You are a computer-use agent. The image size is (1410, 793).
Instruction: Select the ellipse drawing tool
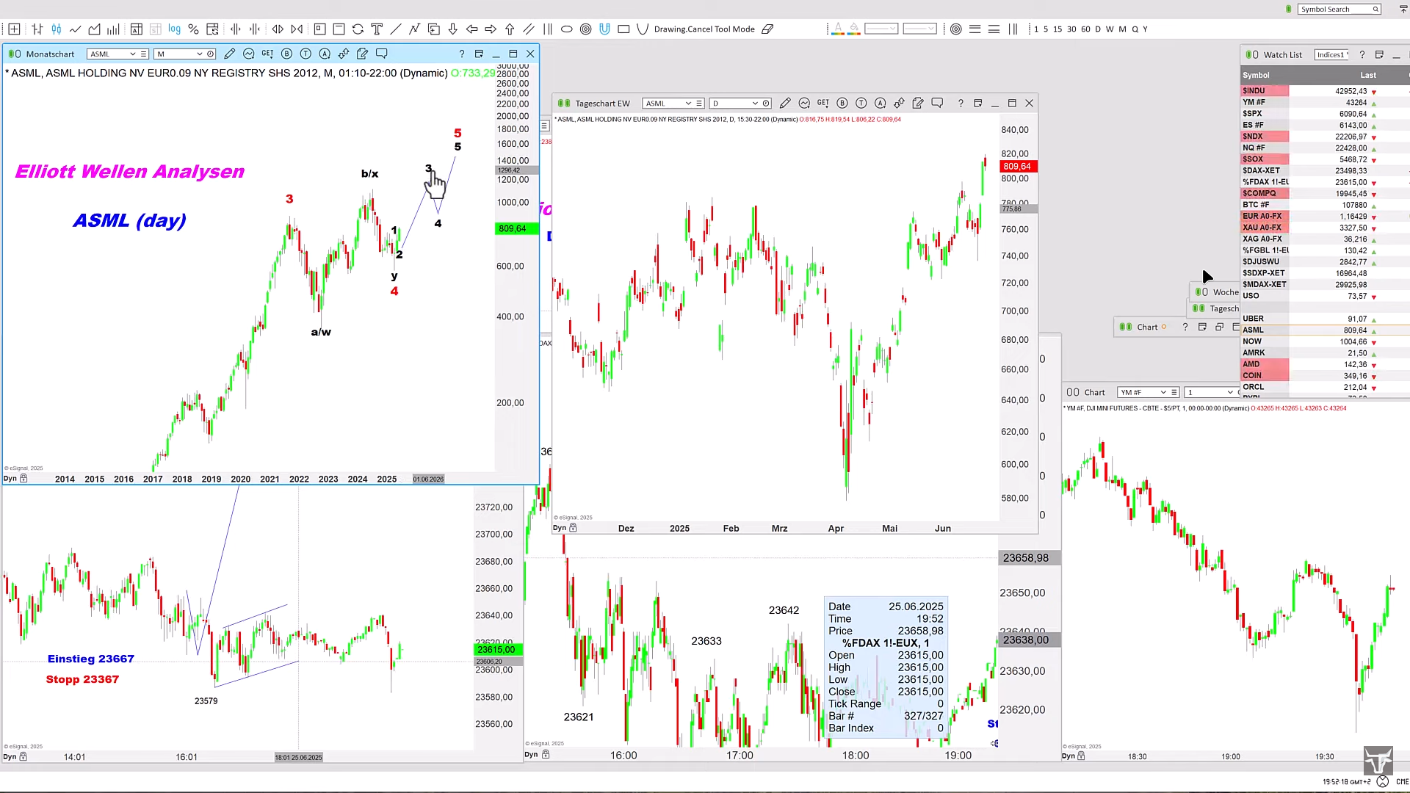pos(566,29)
